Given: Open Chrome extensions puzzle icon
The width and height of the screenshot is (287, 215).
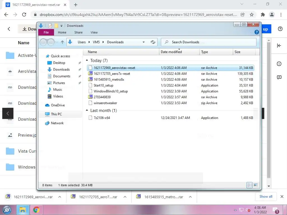Looking at the screenshot, I should click(263, 15).
